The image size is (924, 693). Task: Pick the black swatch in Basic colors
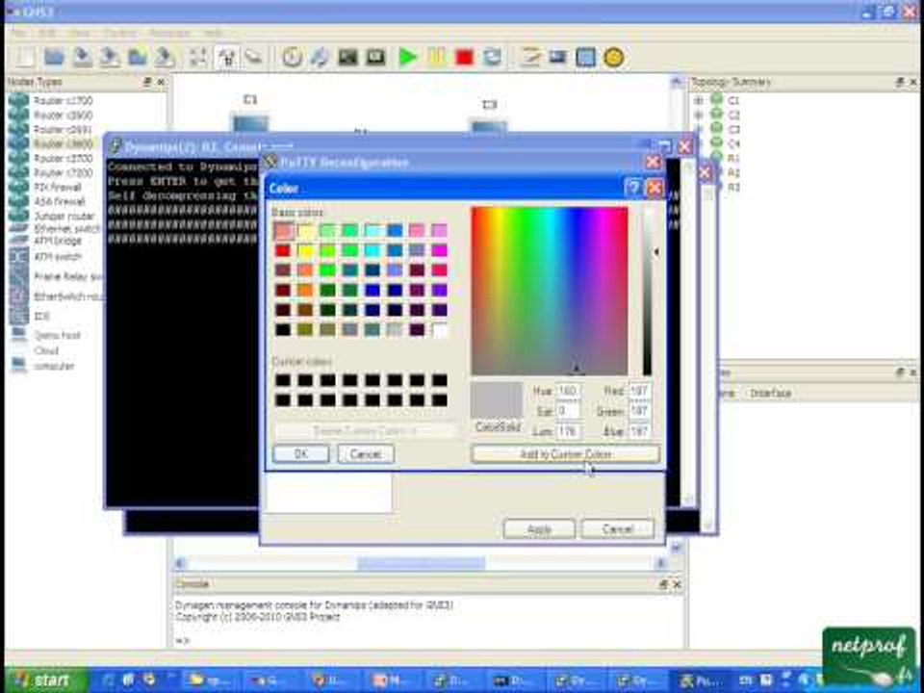point(283,329)
